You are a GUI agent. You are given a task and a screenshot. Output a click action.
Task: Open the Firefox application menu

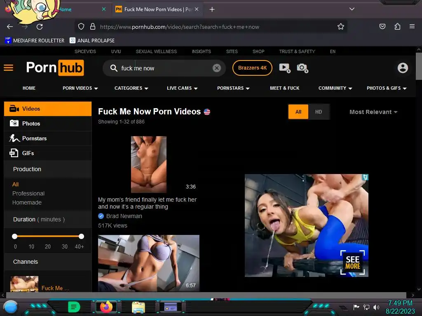(412, 26)
